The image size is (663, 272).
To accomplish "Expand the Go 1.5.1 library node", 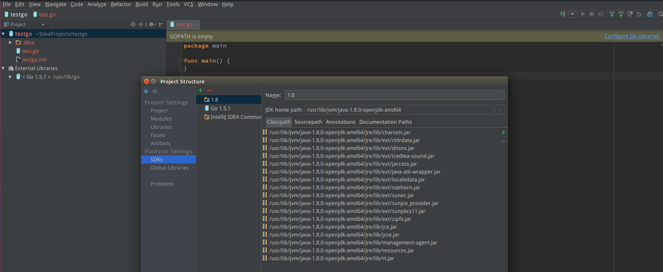I will (10, 77).
